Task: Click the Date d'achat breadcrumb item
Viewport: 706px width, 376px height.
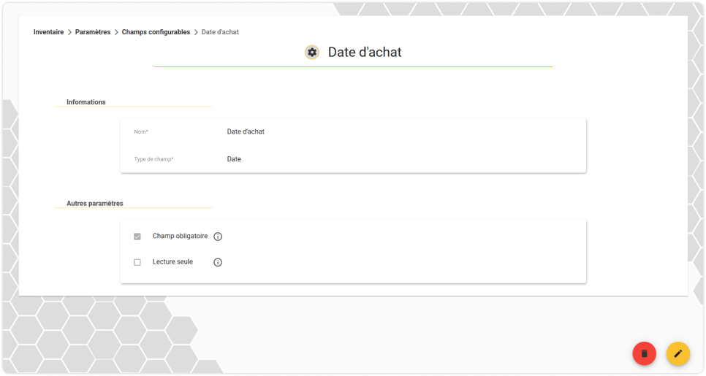Action: 220,32
